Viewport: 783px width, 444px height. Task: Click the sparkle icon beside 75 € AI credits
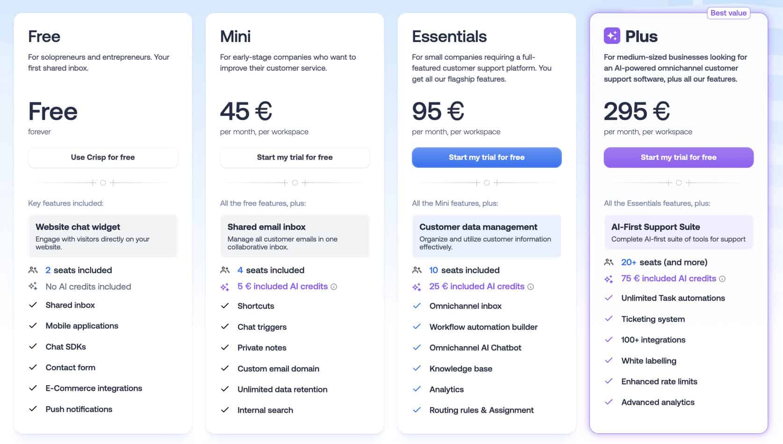pos(609,279)
